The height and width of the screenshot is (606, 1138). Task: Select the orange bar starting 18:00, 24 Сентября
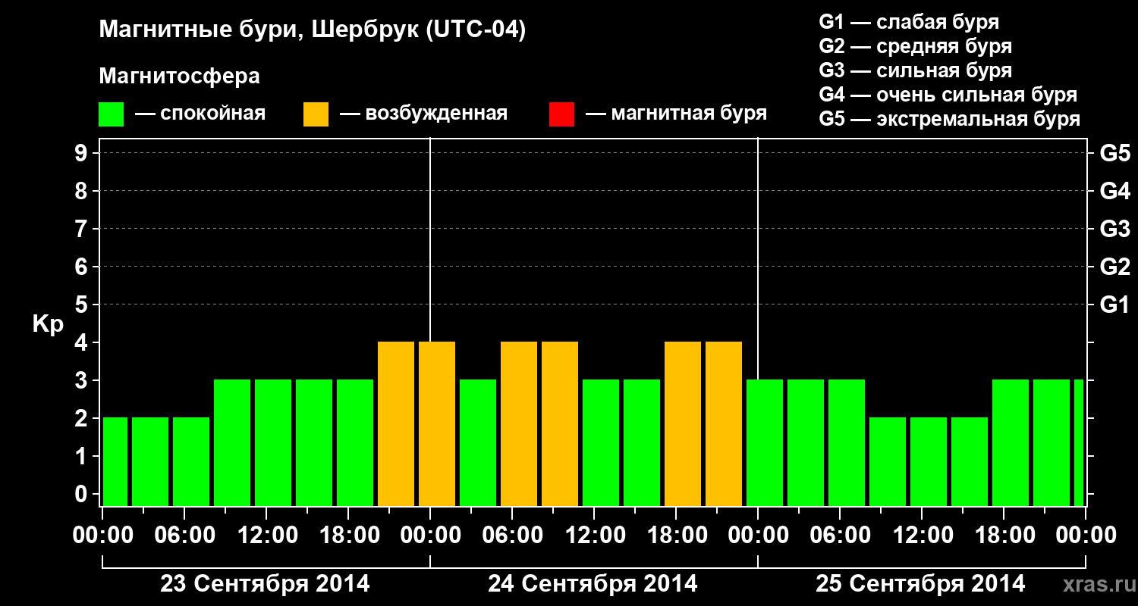pos(683,424)
